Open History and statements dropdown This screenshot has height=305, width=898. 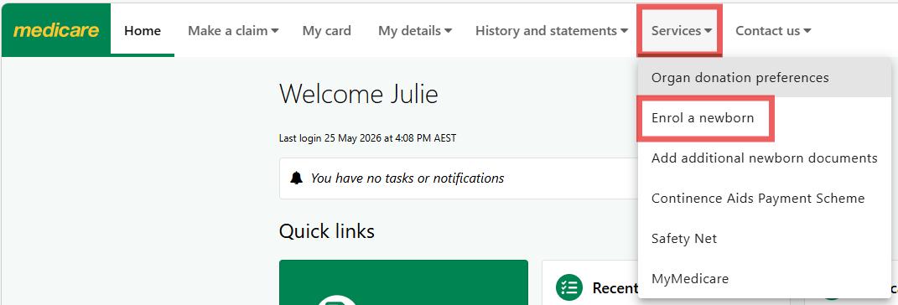(552, 31)
